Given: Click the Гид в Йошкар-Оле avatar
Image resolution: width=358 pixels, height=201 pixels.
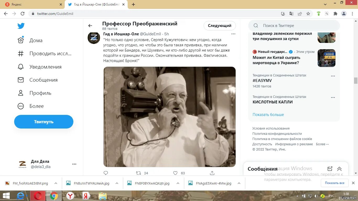Looking at the screenshot, I should pyautogui.click(x=94, y=38).
